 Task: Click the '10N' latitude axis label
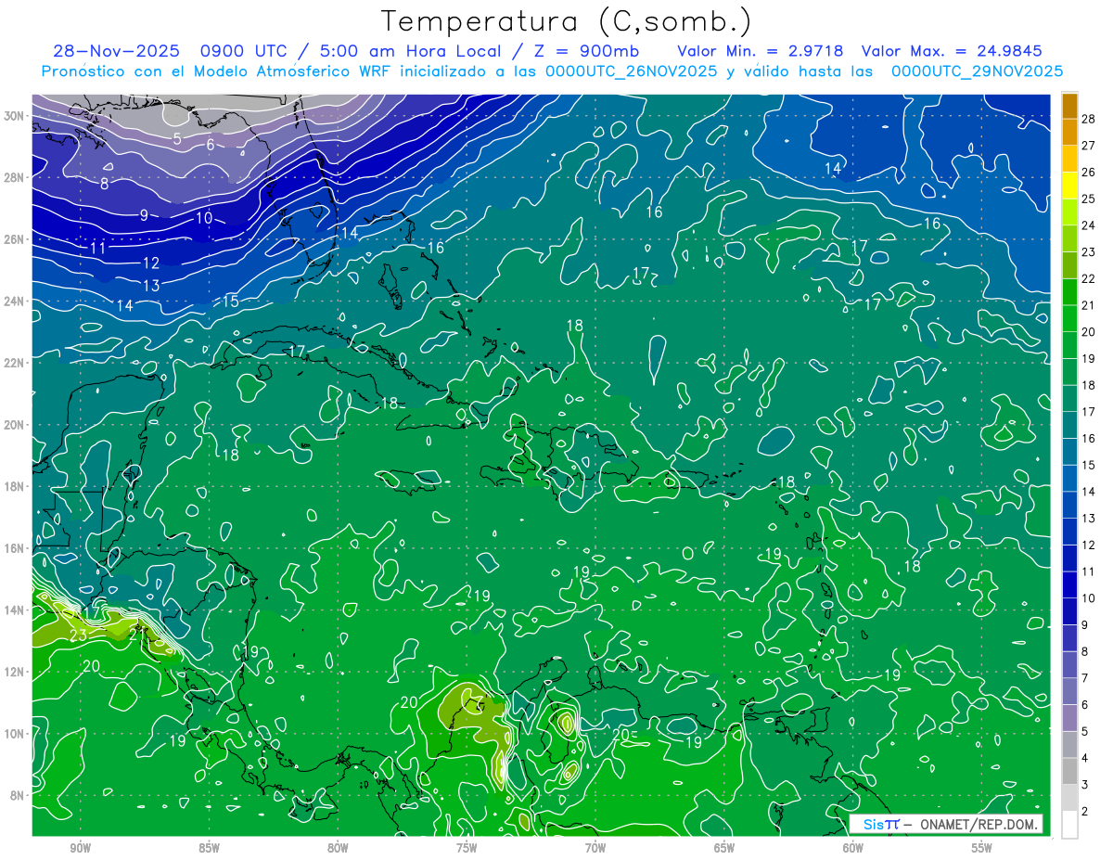tap(15, 734)
